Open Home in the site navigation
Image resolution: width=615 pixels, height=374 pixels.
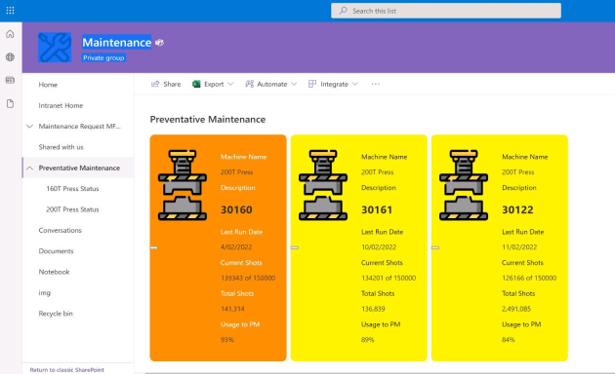48,85
